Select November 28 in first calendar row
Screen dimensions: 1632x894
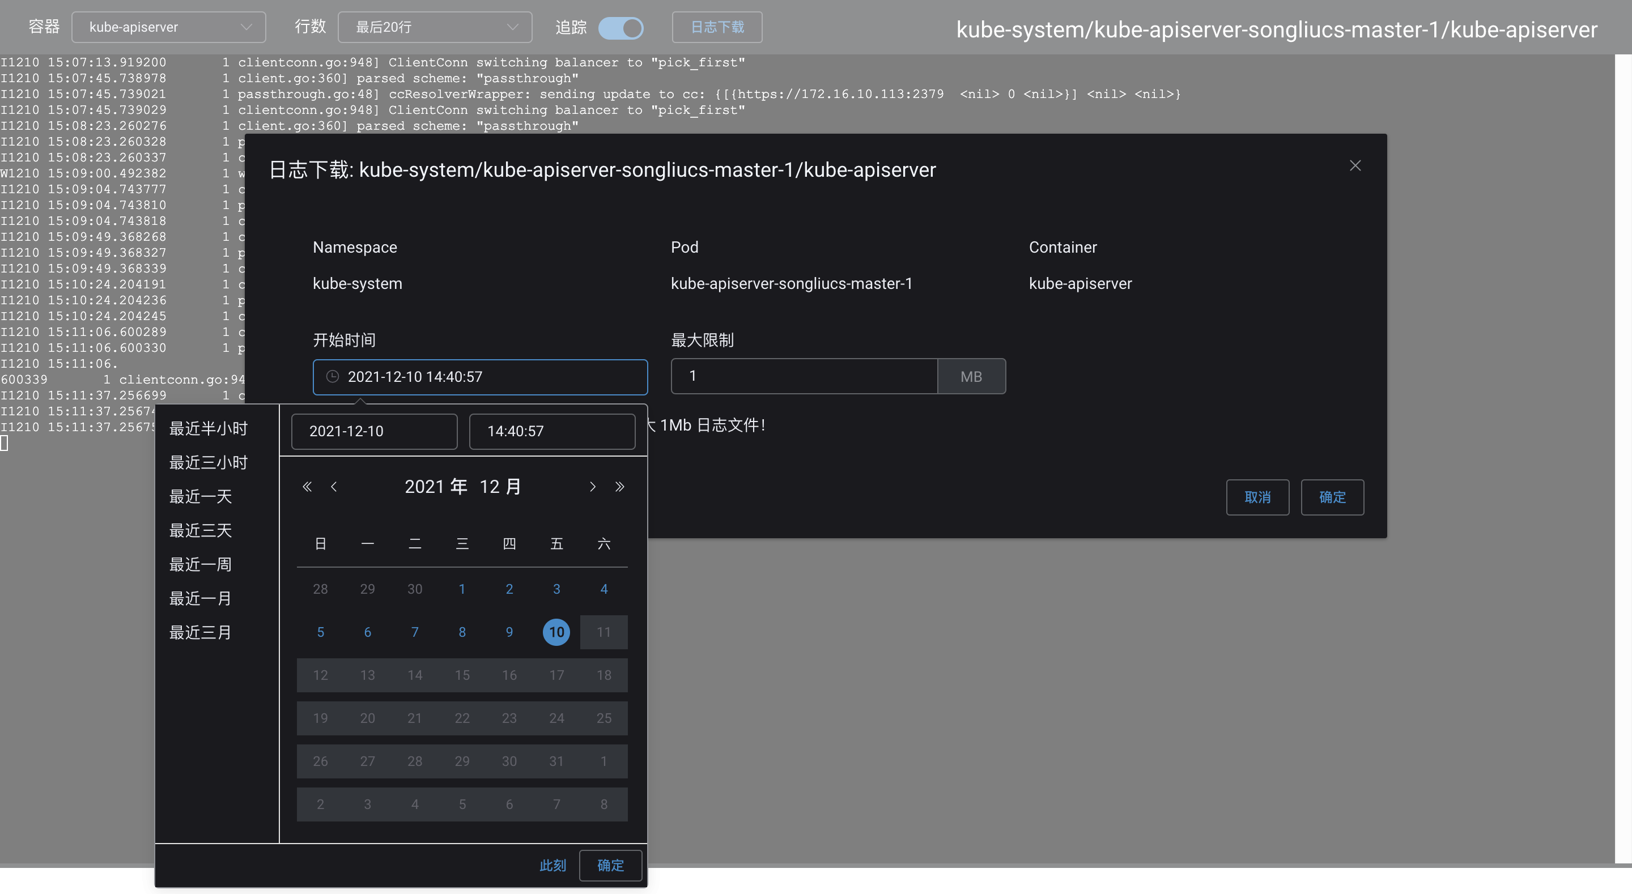pos(320,589)
